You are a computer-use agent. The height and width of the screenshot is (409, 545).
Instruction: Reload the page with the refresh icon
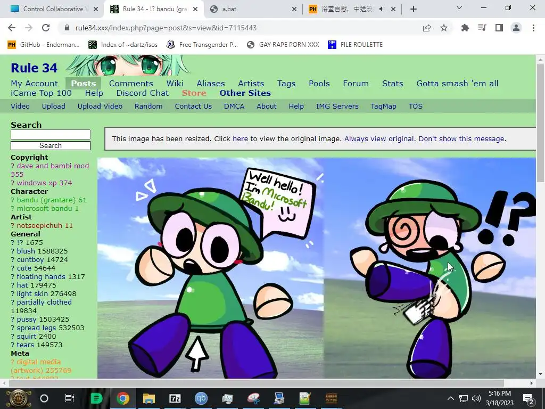tap(46, 28)
